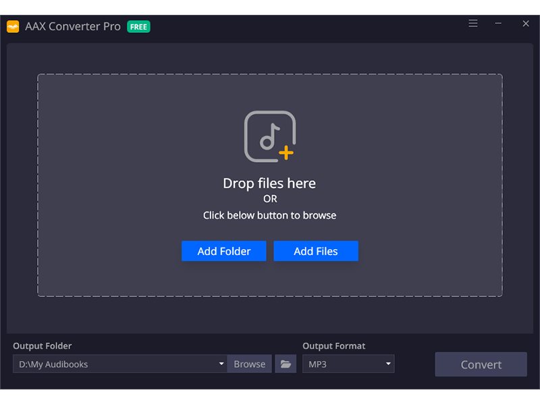Minimize the AAX Converter Pro window
Viewport: 540px width, 405px height.
point(498,24)
